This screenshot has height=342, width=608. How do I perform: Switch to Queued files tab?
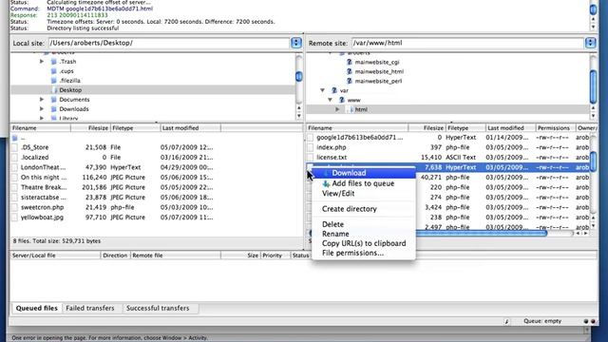pos(37,308)
